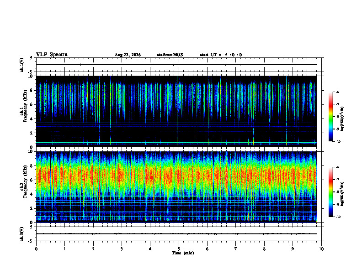Click the "ch.1(V)" waveform axis label
This screenshot has width=362, height=279.
[22, 65]
